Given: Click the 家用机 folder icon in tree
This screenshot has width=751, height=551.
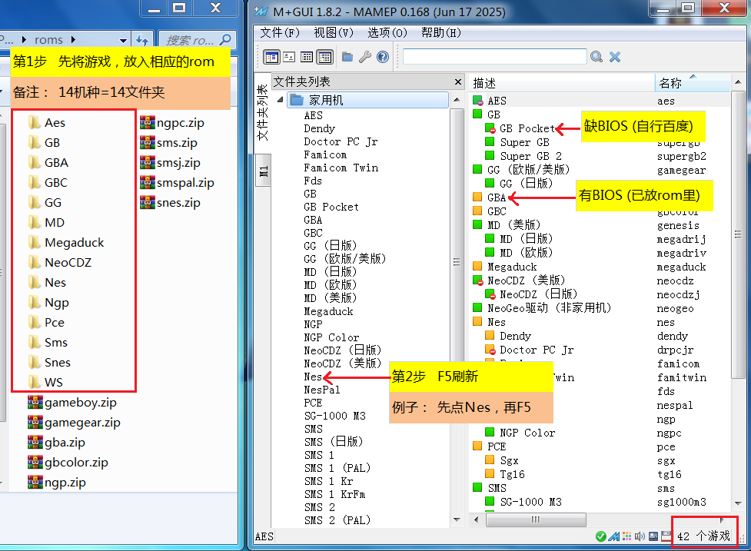Looking at the screenshot, I should coord(297,100).
